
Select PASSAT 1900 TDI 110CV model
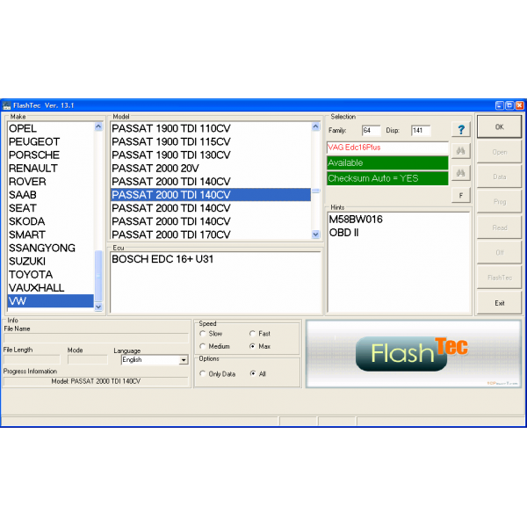[x=211, y=128]
